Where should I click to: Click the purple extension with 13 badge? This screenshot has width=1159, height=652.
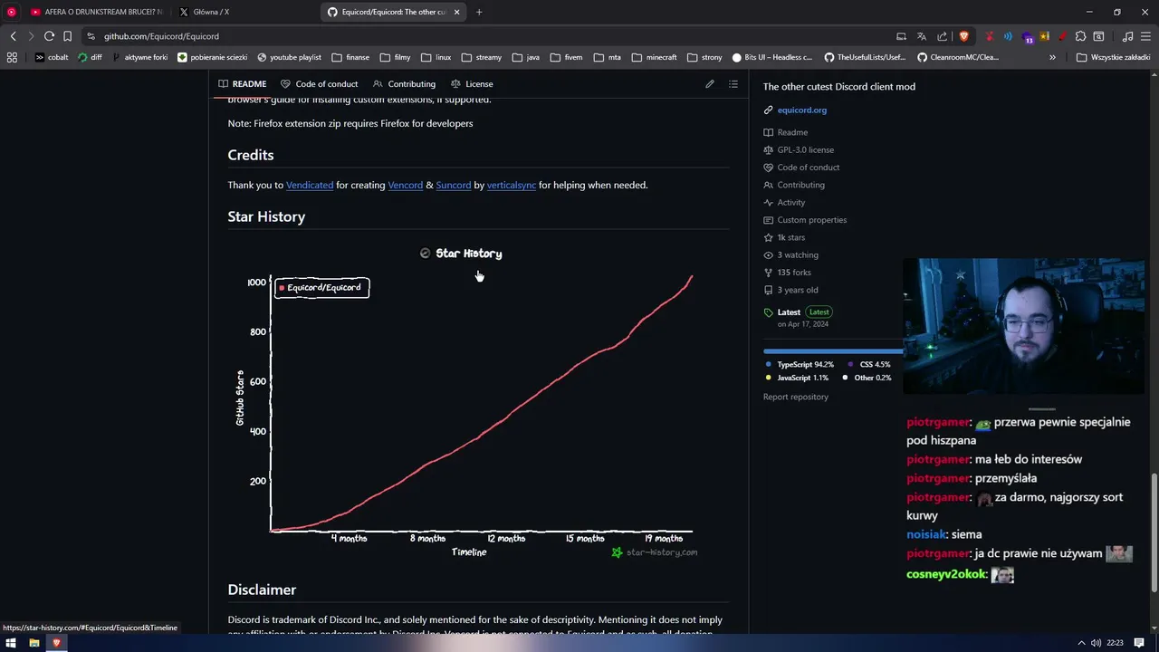click(x=1028, y=36)
